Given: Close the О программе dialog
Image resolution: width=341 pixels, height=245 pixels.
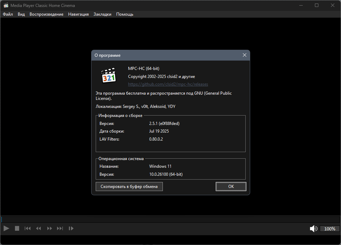Looking at the screenshot, I should point(244,55).
